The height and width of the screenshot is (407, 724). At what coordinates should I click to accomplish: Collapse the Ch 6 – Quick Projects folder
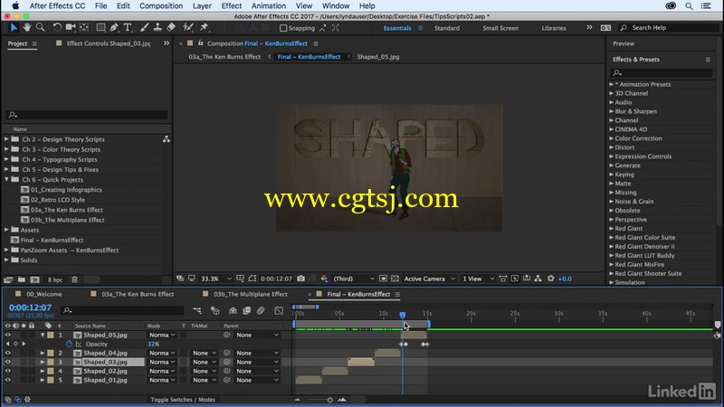[6, 179]
